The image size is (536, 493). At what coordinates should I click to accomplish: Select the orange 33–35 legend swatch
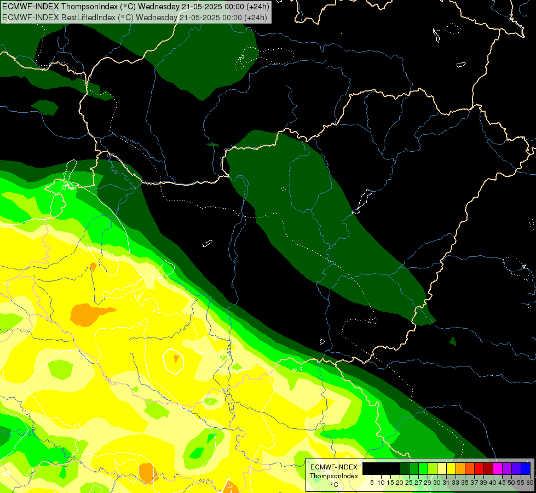(x=460, y=468)
